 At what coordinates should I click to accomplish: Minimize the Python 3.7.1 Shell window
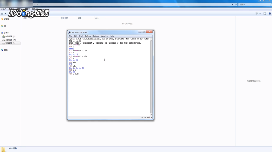[140, 32]
